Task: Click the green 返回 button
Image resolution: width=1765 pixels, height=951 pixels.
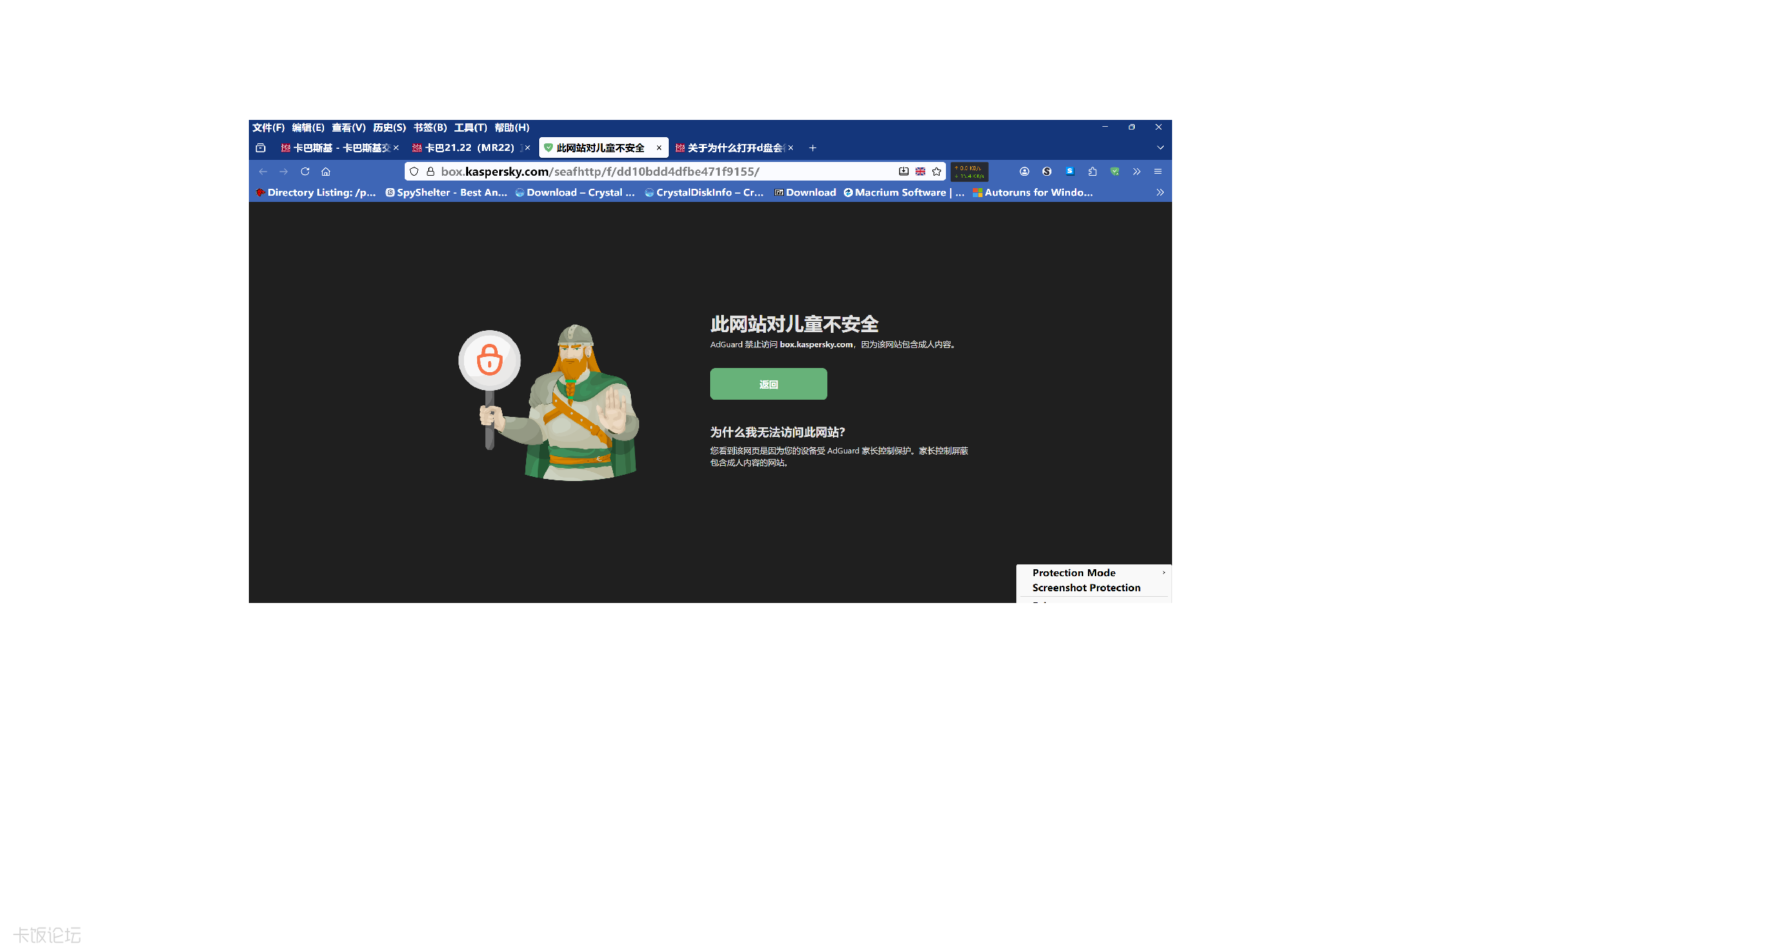Action: (x=768, y=384)
